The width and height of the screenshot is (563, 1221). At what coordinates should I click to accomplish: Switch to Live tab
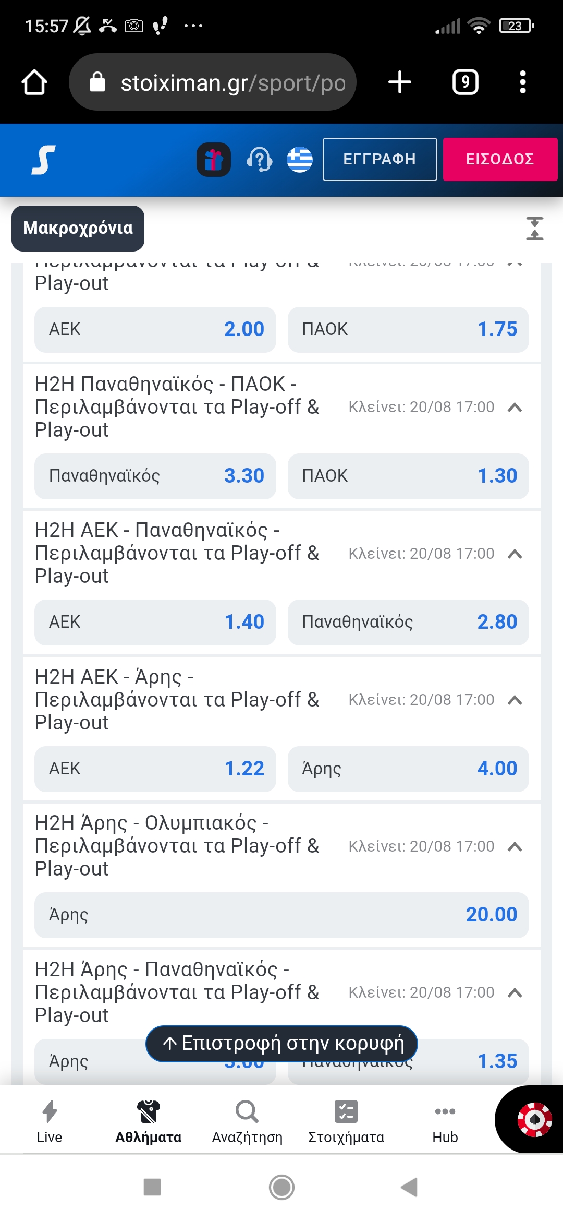point(50,1121)
